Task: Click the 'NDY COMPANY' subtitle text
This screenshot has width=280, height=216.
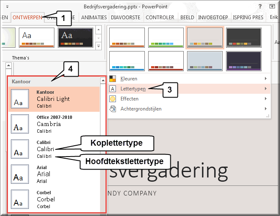Action: (132, 193)
